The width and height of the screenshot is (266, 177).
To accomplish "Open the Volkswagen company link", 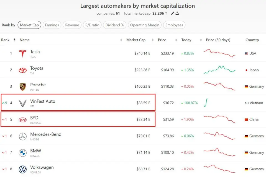I will [x=42, y=167].
